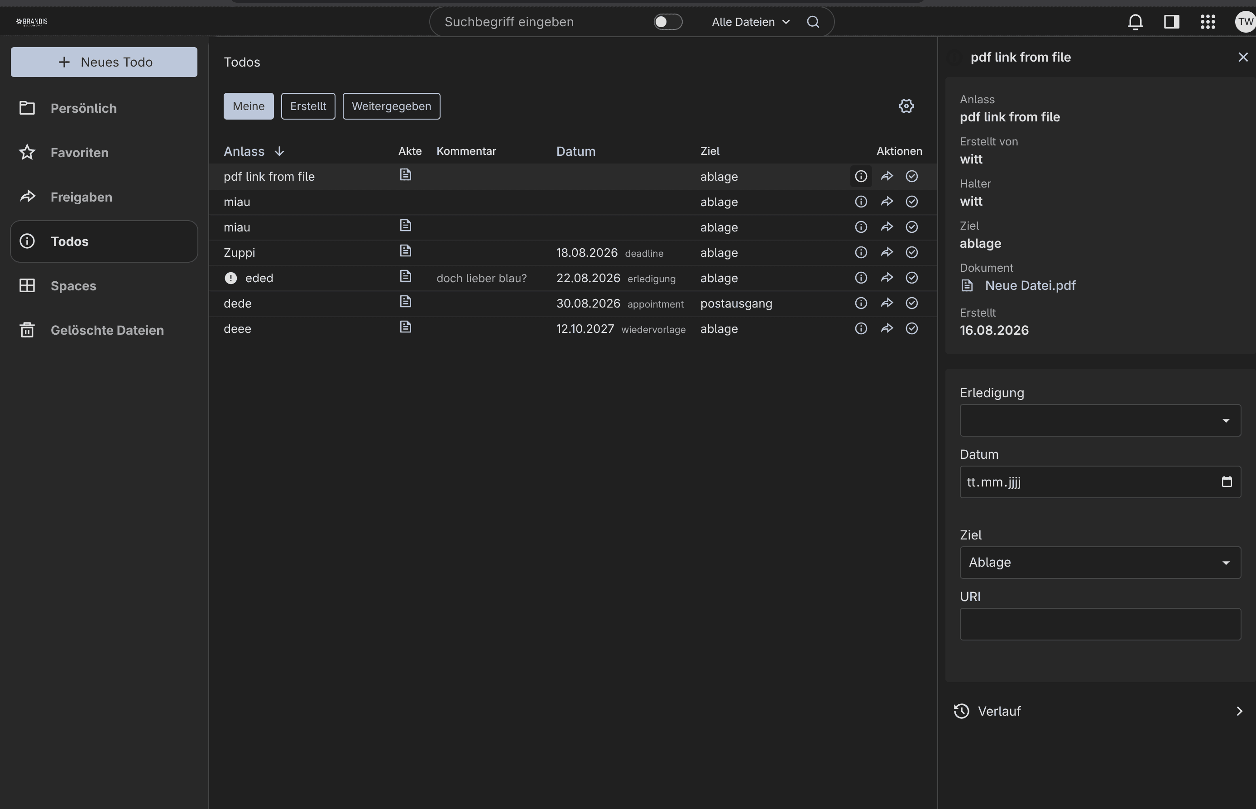Viewport: 1256px width, 809px height.
Task: Open todo table settings gear
Action: (x=906, y=106)
